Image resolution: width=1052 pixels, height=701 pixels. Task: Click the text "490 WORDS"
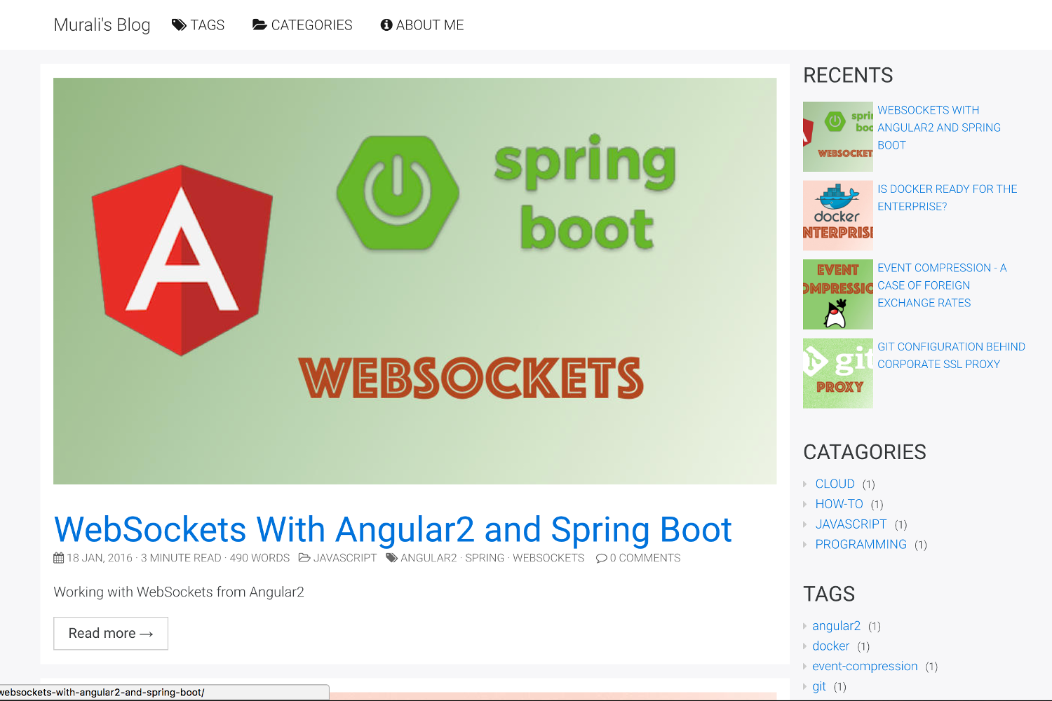[259, 558]
